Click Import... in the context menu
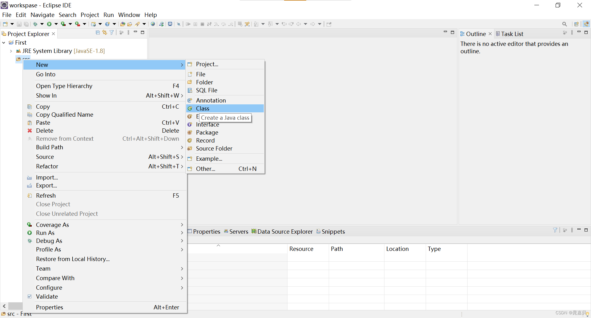This screenshot has width=591, height=318. coord(105,177)
